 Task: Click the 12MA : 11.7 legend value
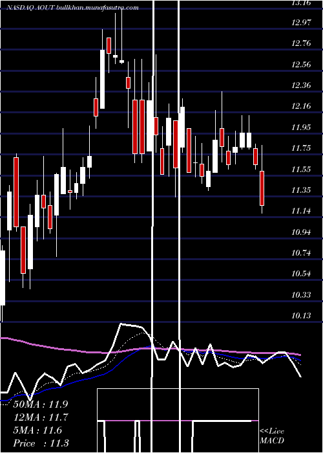tap(41, 417)
